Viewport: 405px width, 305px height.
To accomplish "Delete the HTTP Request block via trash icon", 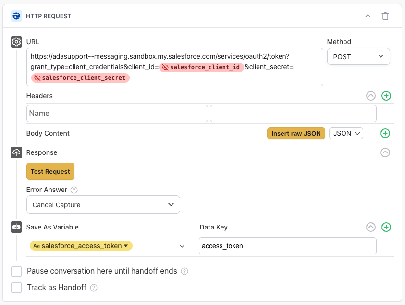I will coord(385,16).
